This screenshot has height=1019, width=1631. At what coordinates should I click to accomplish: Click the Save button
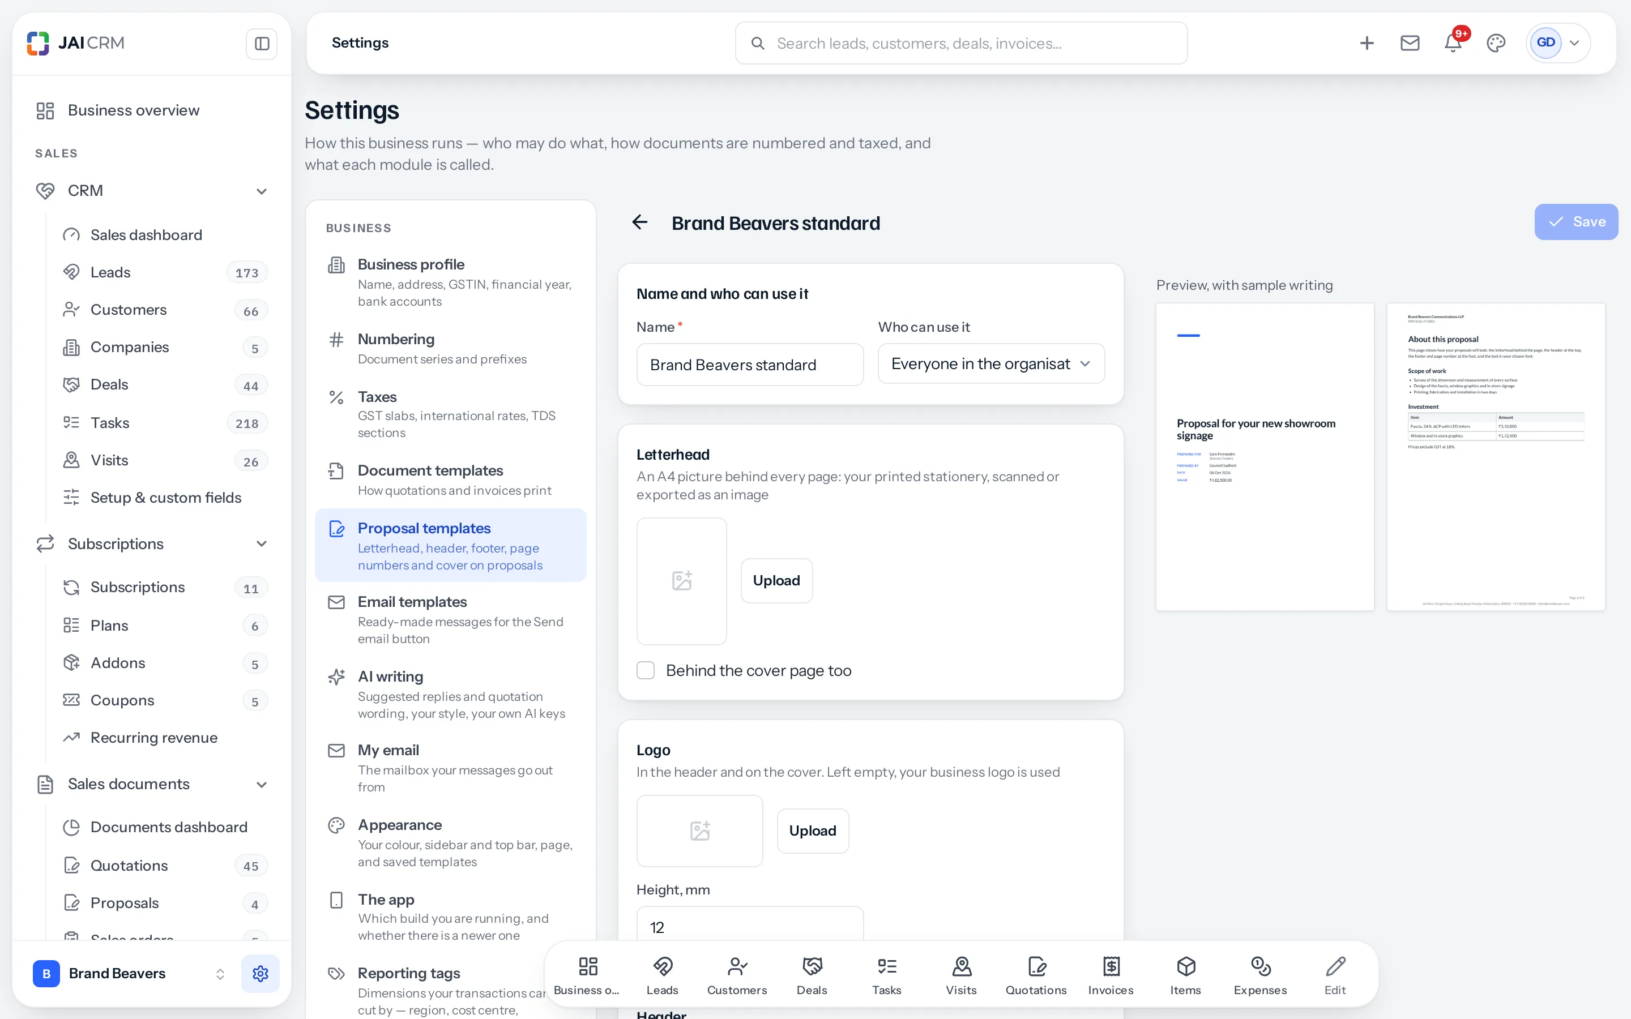[x=1576, y=222]
